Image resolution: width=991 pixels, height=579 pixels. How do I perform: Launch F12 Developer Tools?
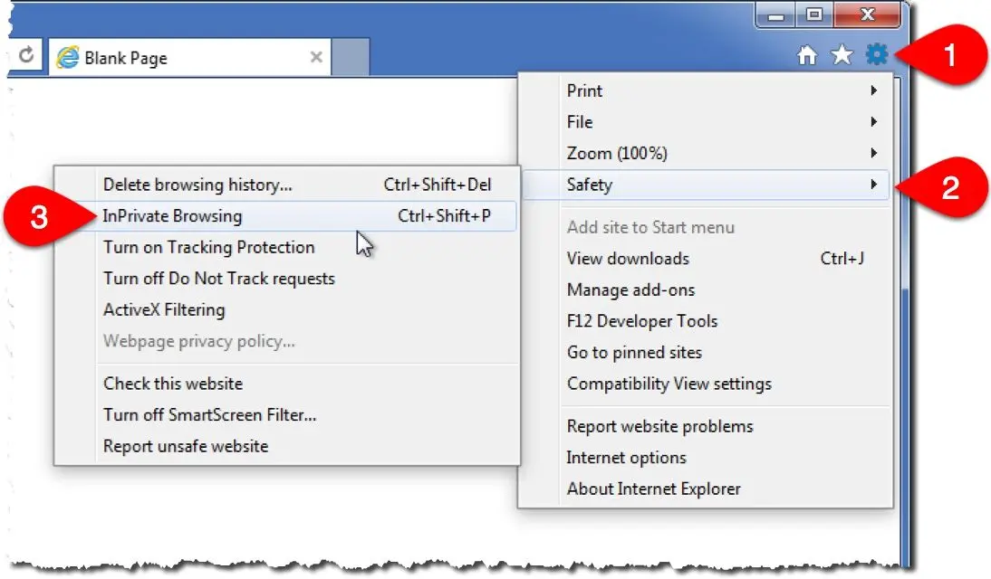coord(706,321)
